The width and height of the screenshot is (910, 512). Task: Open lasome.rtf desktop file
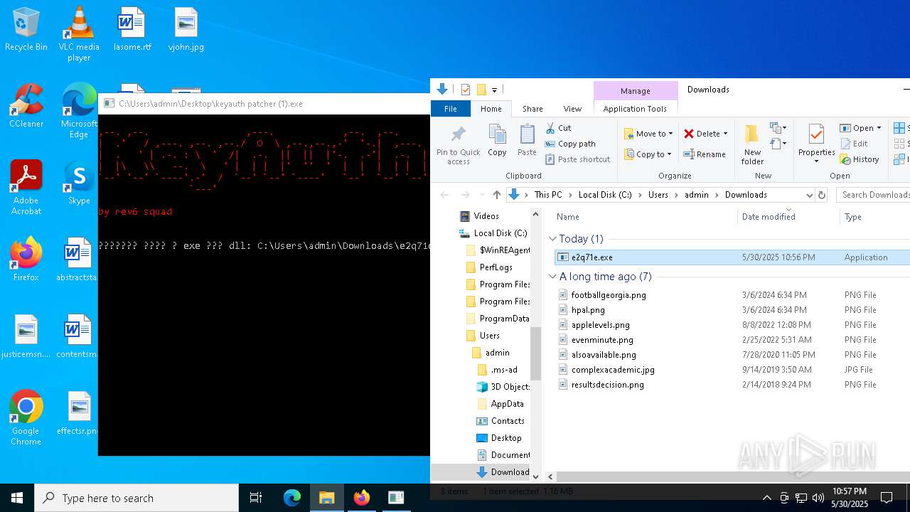tap(132, 30)
